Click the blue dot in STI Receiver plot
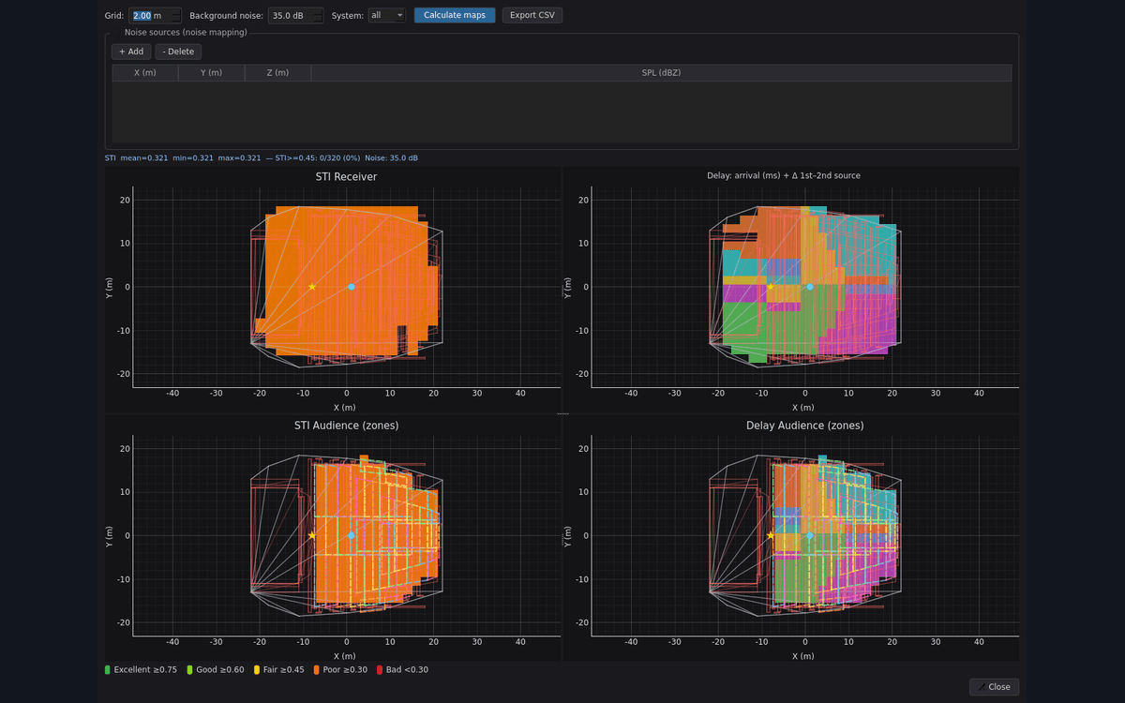Viewport: 1125px width, 703px height. click(x=352, y=287)
